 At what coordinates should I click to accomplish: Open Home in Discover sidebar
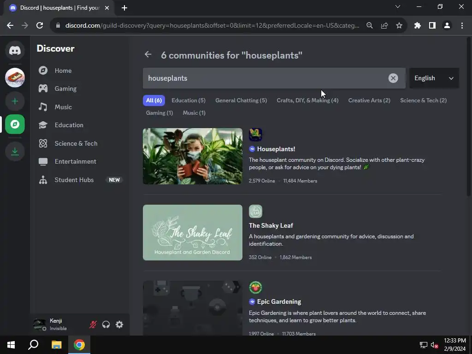point(81,71)
